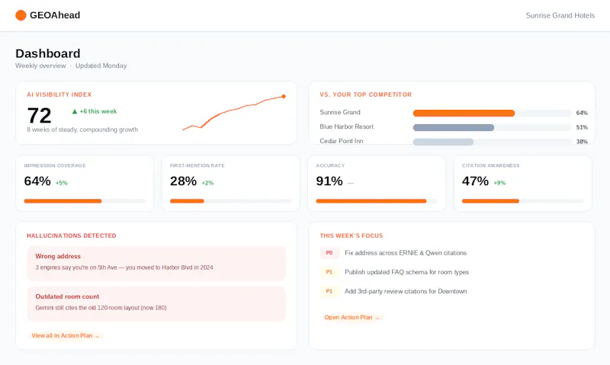
Task: Open the Outdated room count hallucination card
Action: [x=156, y=303]
